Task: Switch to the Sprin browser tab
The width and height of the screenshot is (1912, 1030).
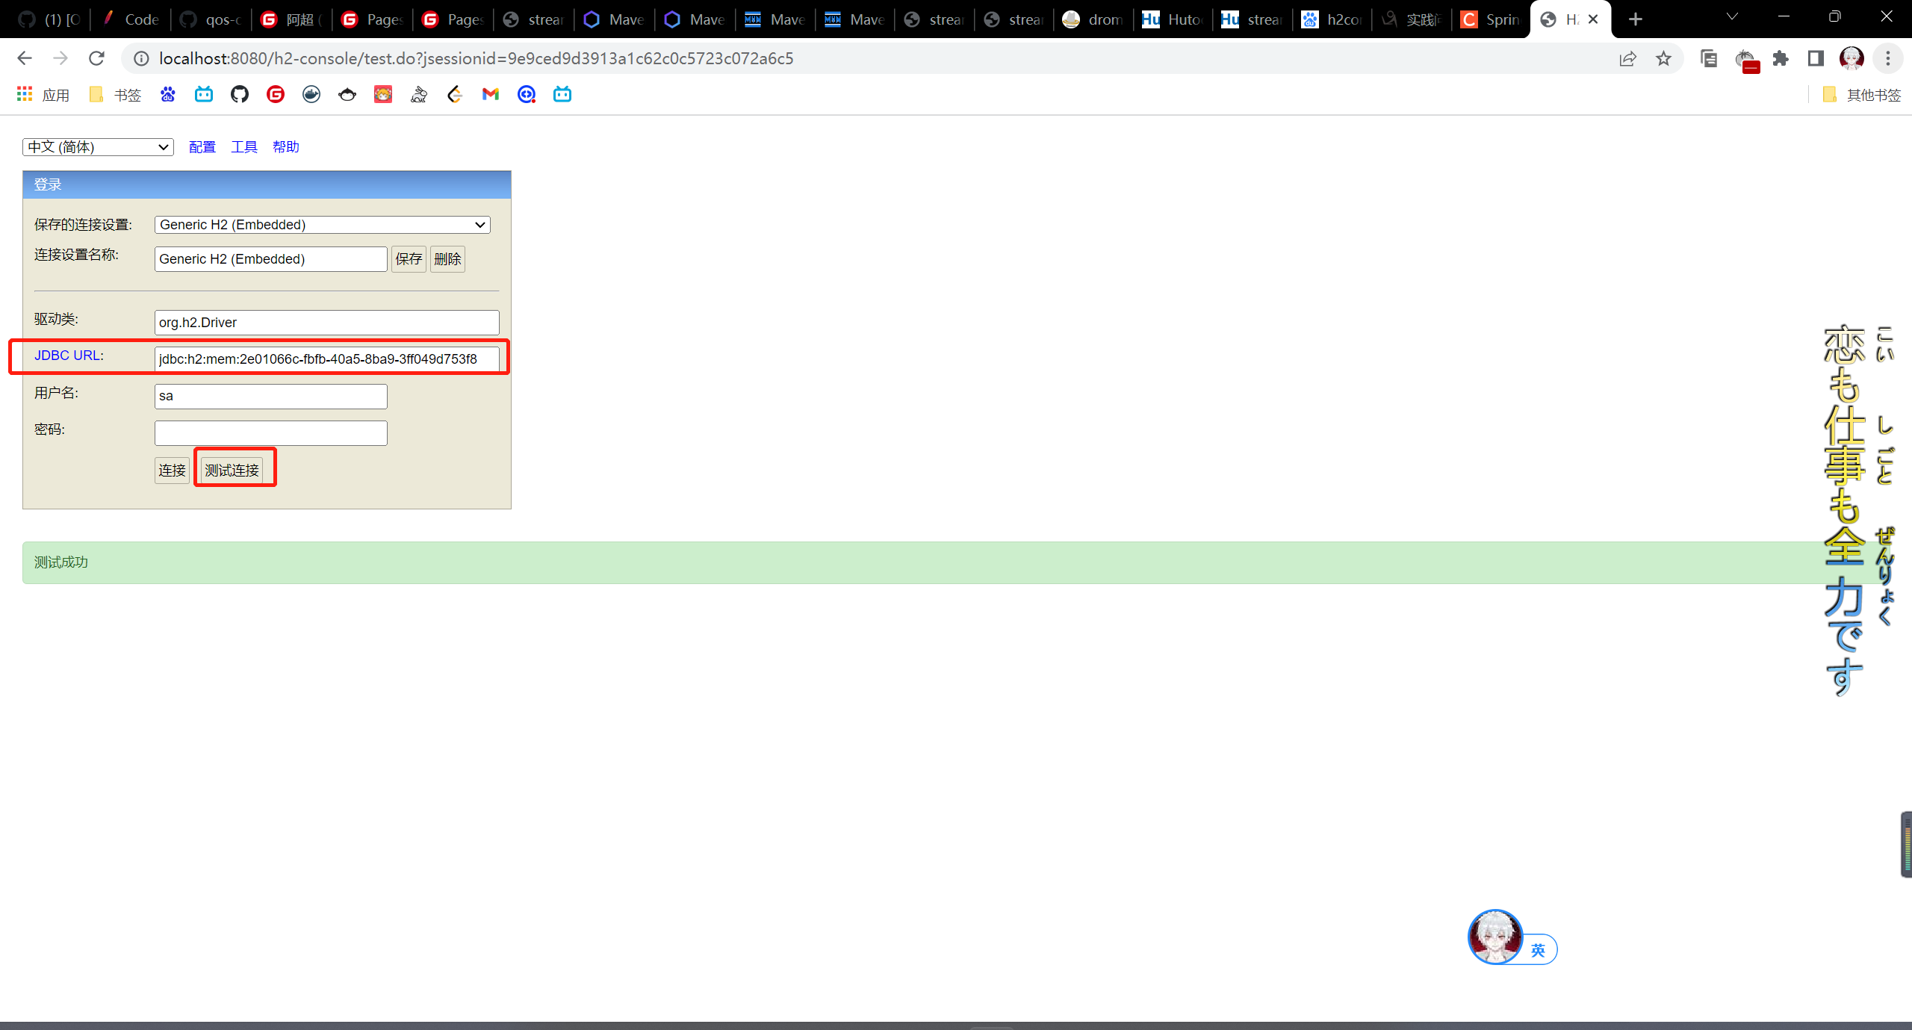Action: click(1491, 19)
